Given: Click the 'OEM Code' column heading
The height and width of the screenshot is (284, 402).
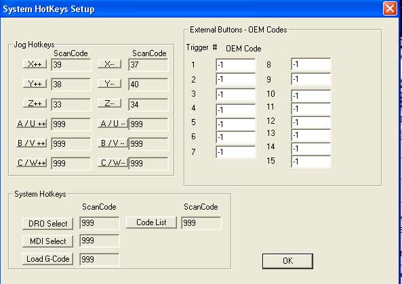Looking at the screenshot, I should [243, 48].
